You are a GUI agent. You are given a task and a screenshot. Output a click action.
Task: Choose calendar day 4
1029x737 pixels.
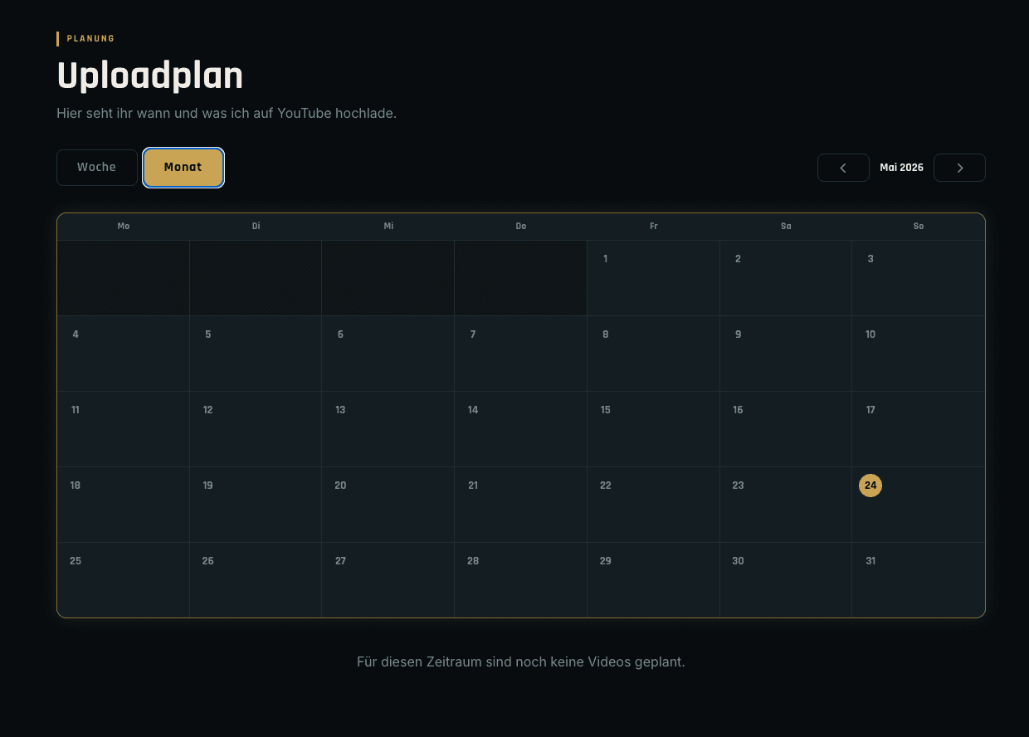click(x=123, y=354)
